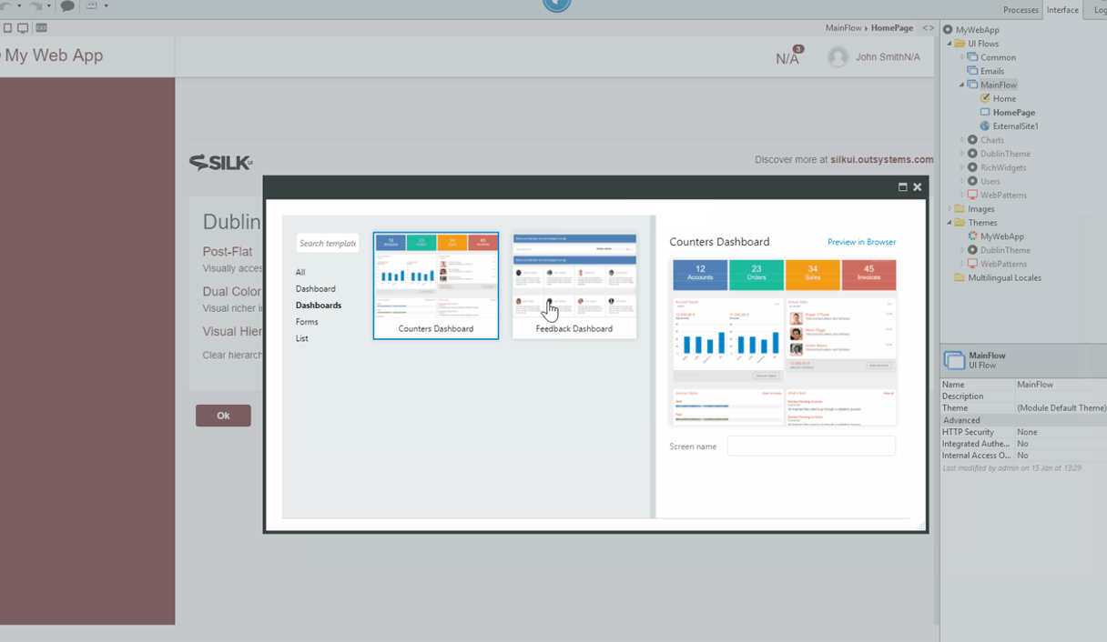Select the Forms category in the template dialog
The height and width of the screenshot is (642, 1107).
307,321
